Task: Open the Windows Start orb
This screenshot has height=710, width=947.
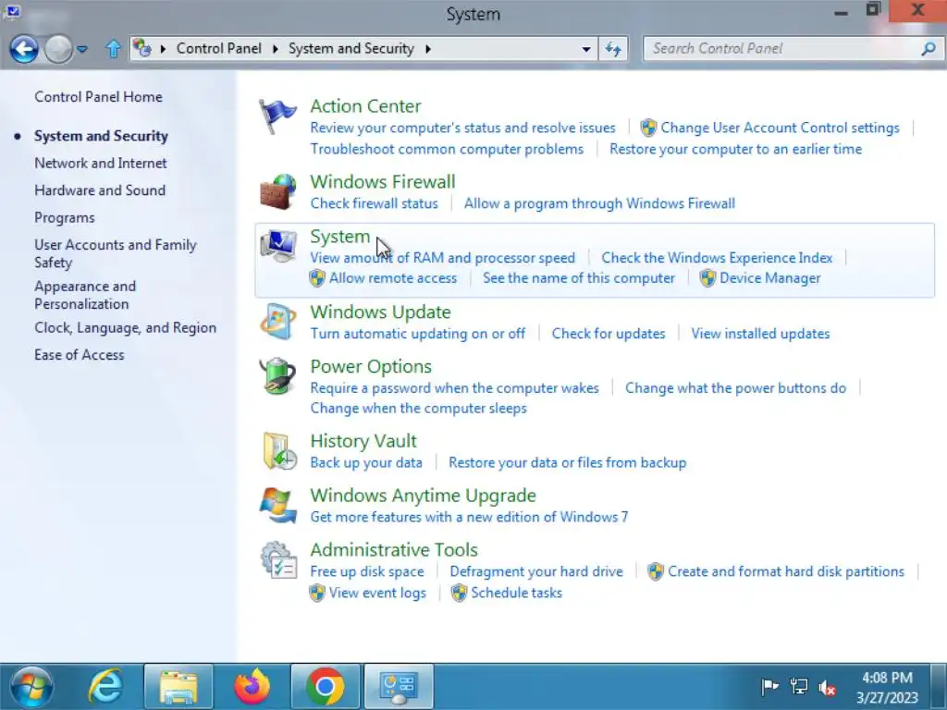Action: 31,687
